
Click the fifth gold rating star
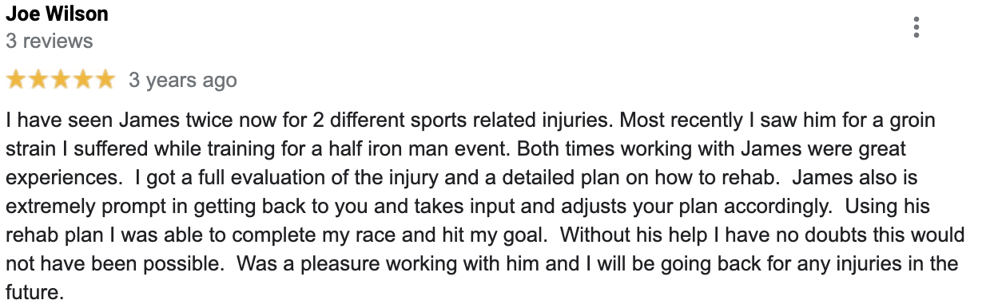tap(105, 81)
